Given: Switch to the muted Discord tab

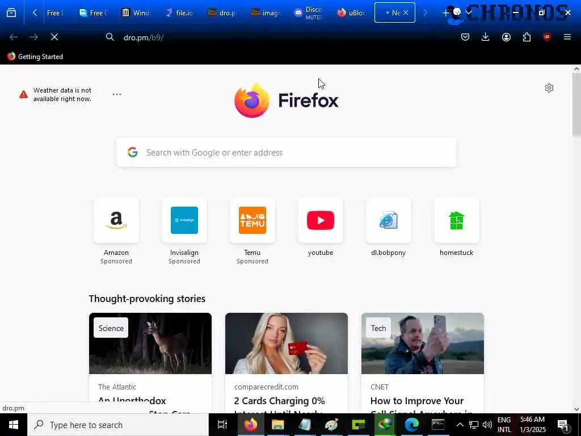Looking at the screenshot, I should 309,13.
